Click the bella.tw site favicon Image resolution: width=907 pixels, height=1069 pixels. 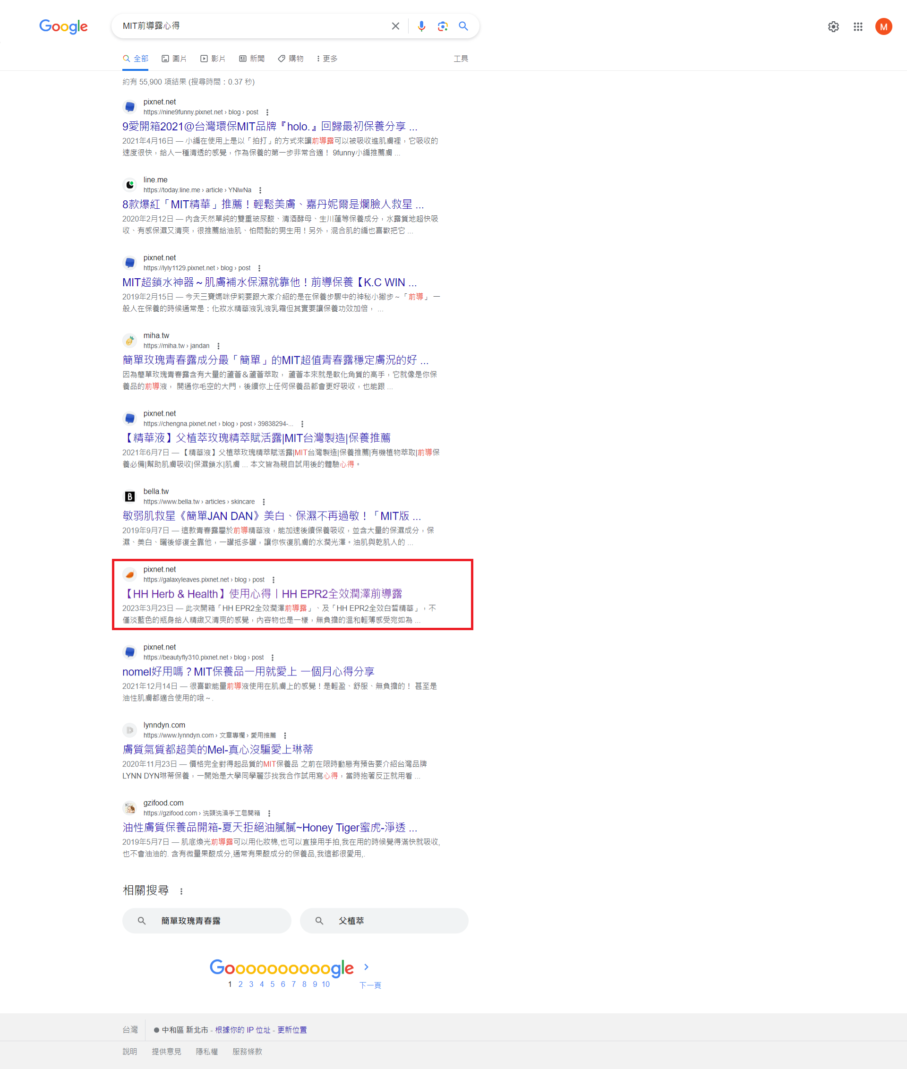click(130, 496)
